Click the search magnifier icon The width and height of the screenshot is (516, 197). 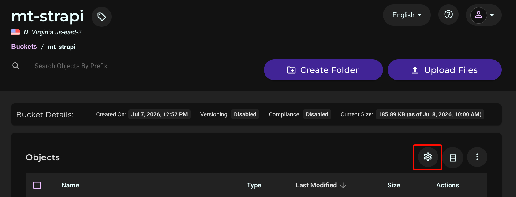coord(16,66)
